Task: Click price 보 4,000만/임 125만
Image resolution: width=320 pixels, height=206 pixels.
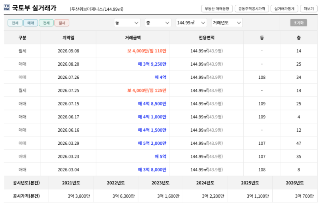Action: click(x=147, y=90)
